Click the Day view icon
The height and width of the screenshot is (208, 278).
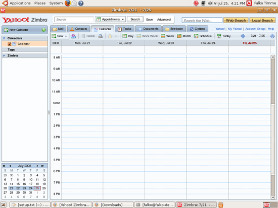(125, 36)
